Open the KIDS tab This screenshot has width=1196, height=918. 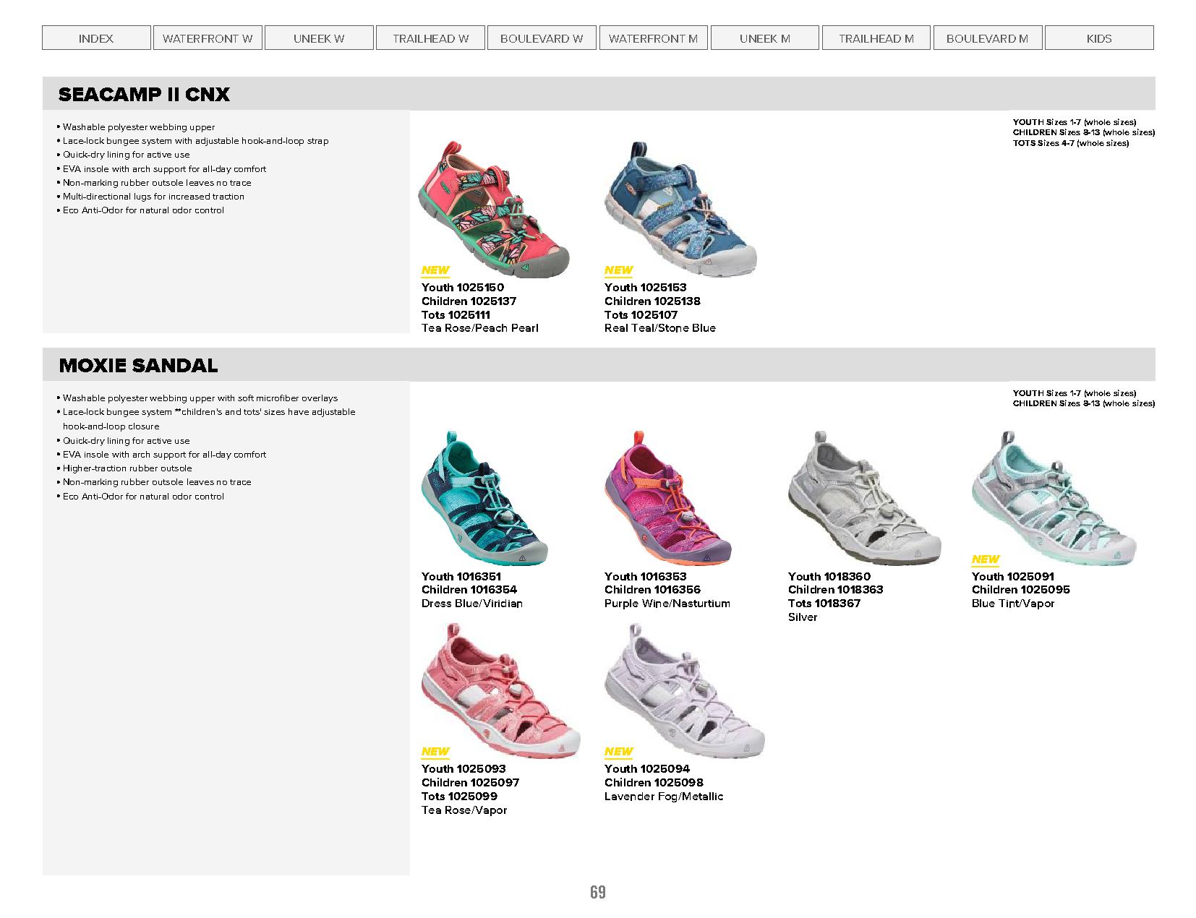click(x=1099, y=38)
